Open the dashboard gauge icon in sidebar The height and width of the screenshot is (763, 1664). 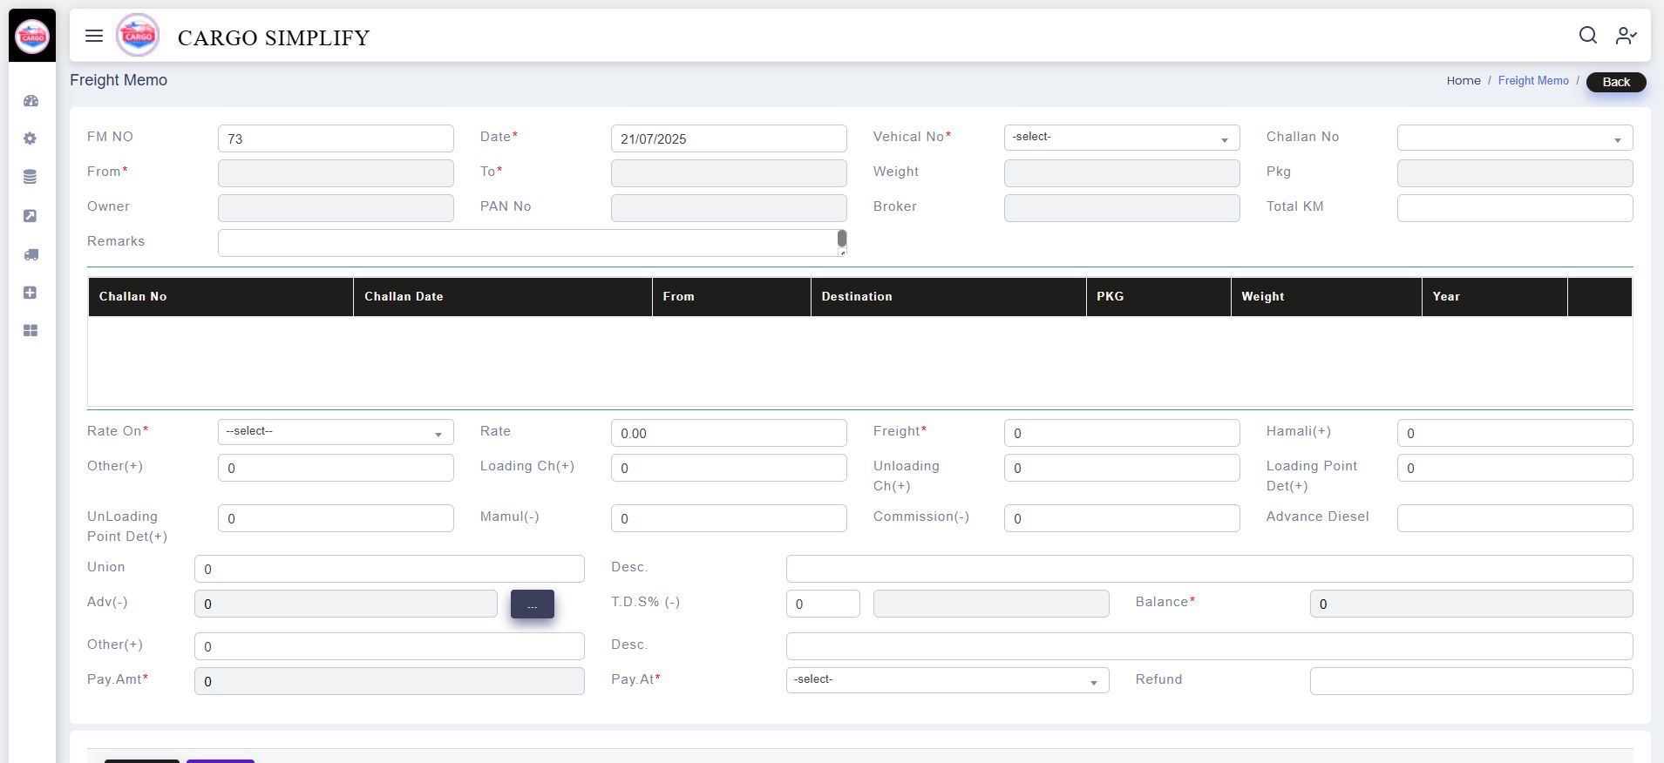point(31,101)
